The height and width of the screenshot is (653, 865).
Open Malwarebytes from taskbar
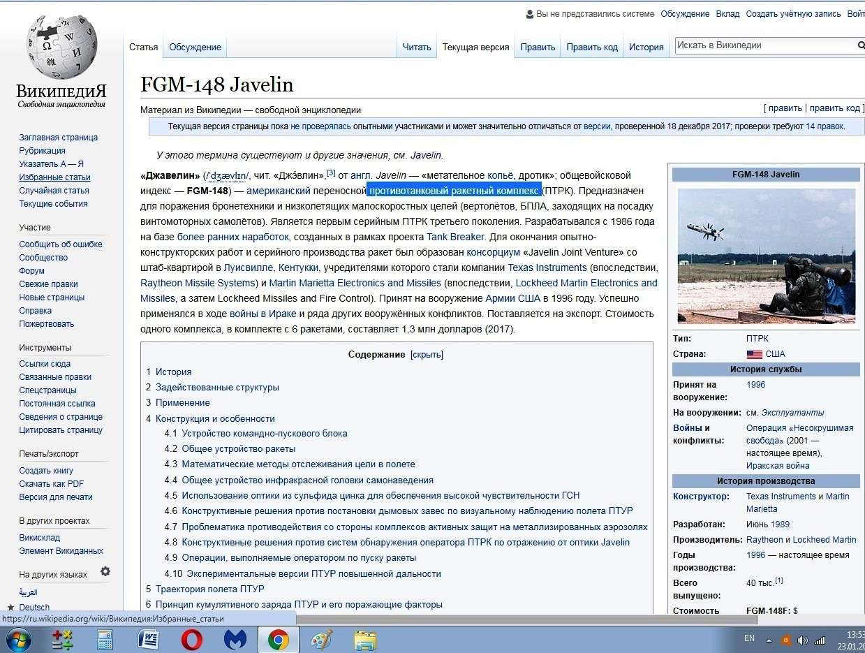235,640
